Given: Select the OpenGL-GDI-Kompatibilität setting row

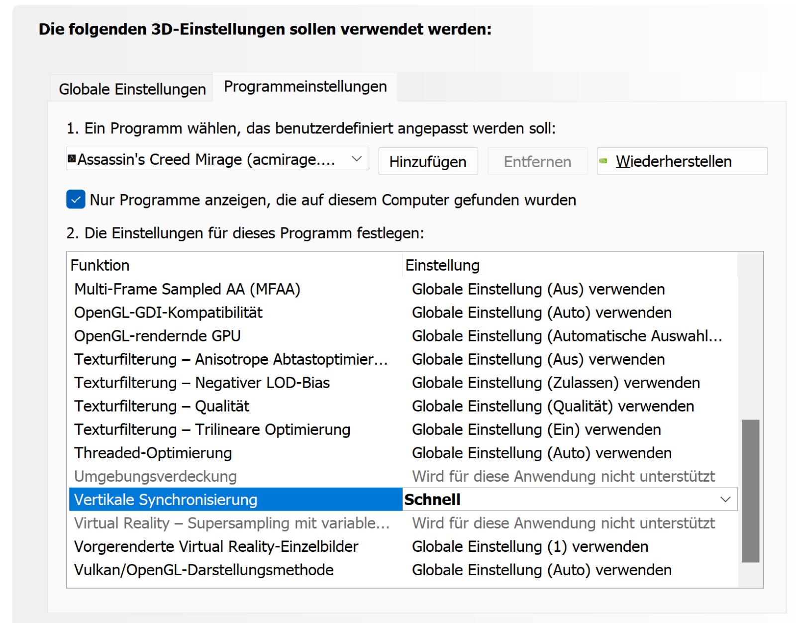Looking at the screenshot, I should pyautogui.click(x=168, y=312).
